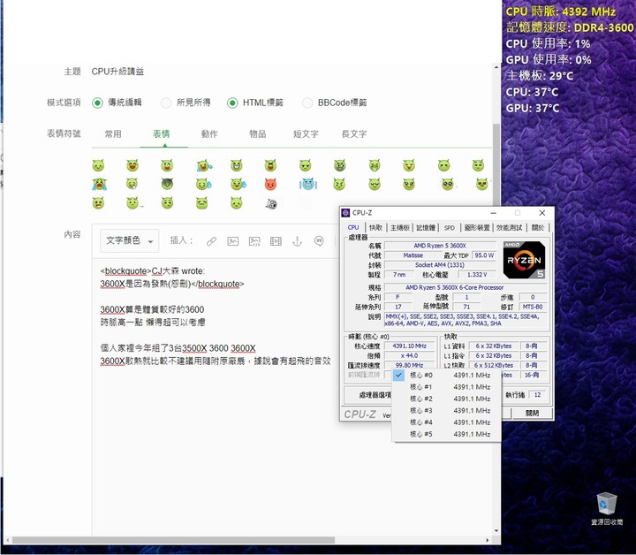Click the image-with-code icon beside the picture icon
This screenshot has height=555, width=636.
[254, 241]
